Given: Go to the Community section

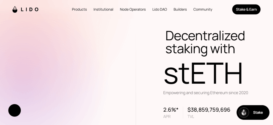Looking at the screenshot, I should point(203,9).
